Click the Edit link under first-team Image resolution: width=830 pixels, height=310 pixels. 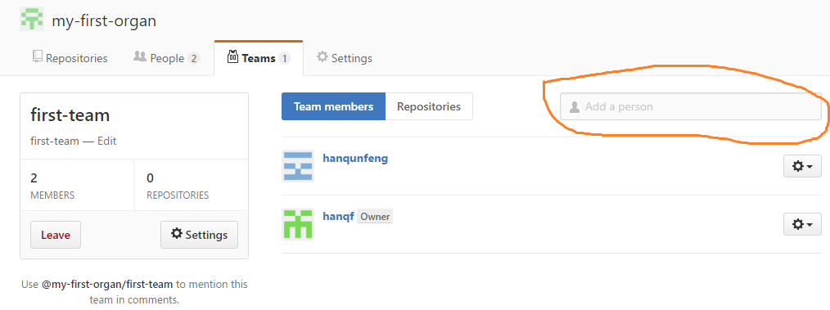tap(107, 142)
